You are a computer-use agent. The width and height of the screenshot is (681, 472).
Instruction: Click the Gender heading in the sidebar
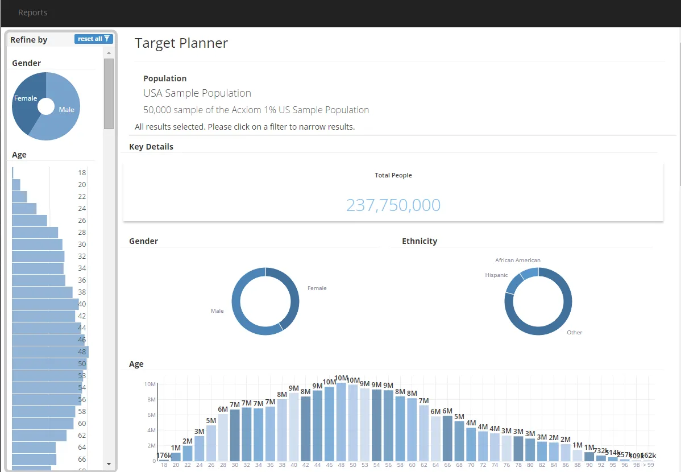tap(27, 63)
